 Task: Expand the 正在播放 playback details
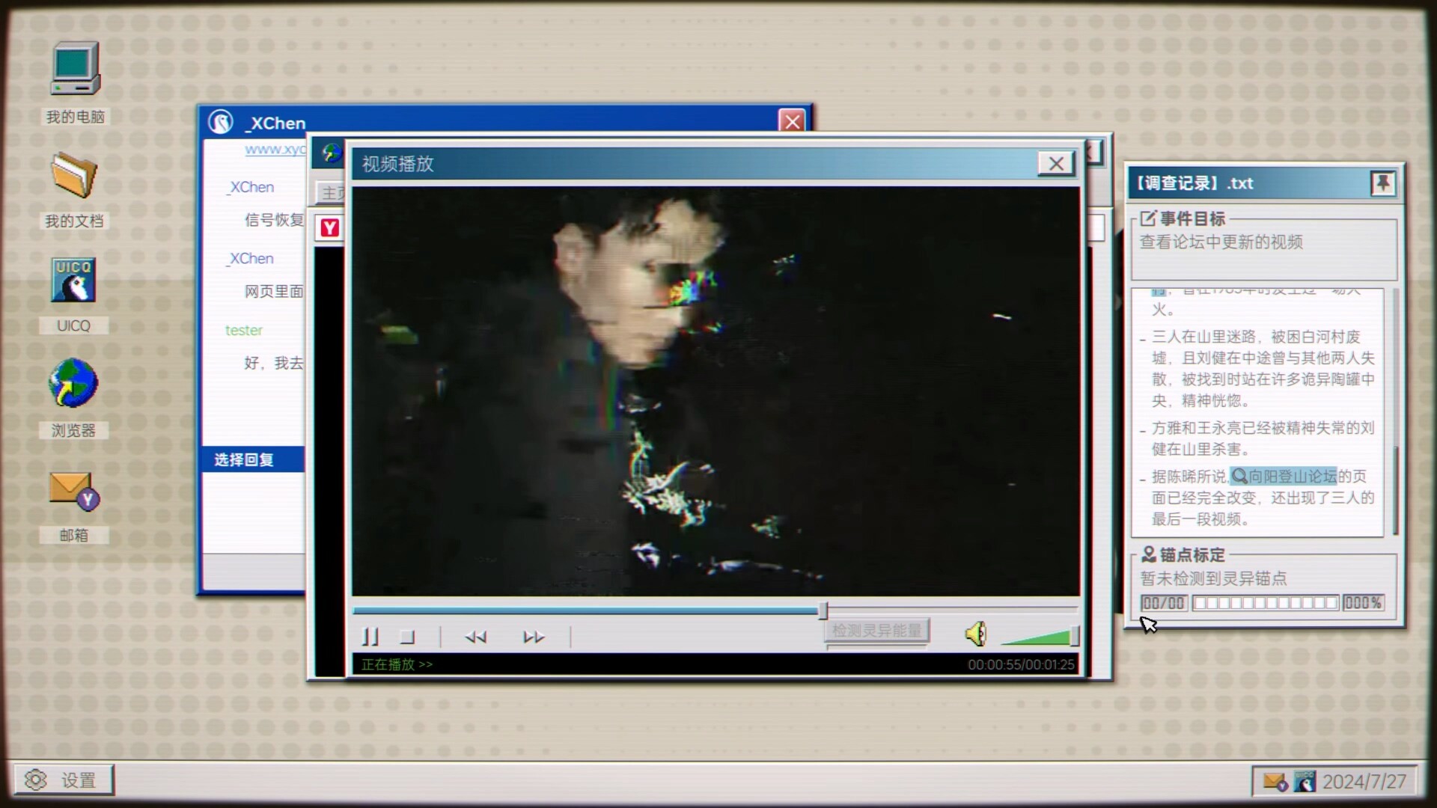pyautogui.click(x=398, y=664)
